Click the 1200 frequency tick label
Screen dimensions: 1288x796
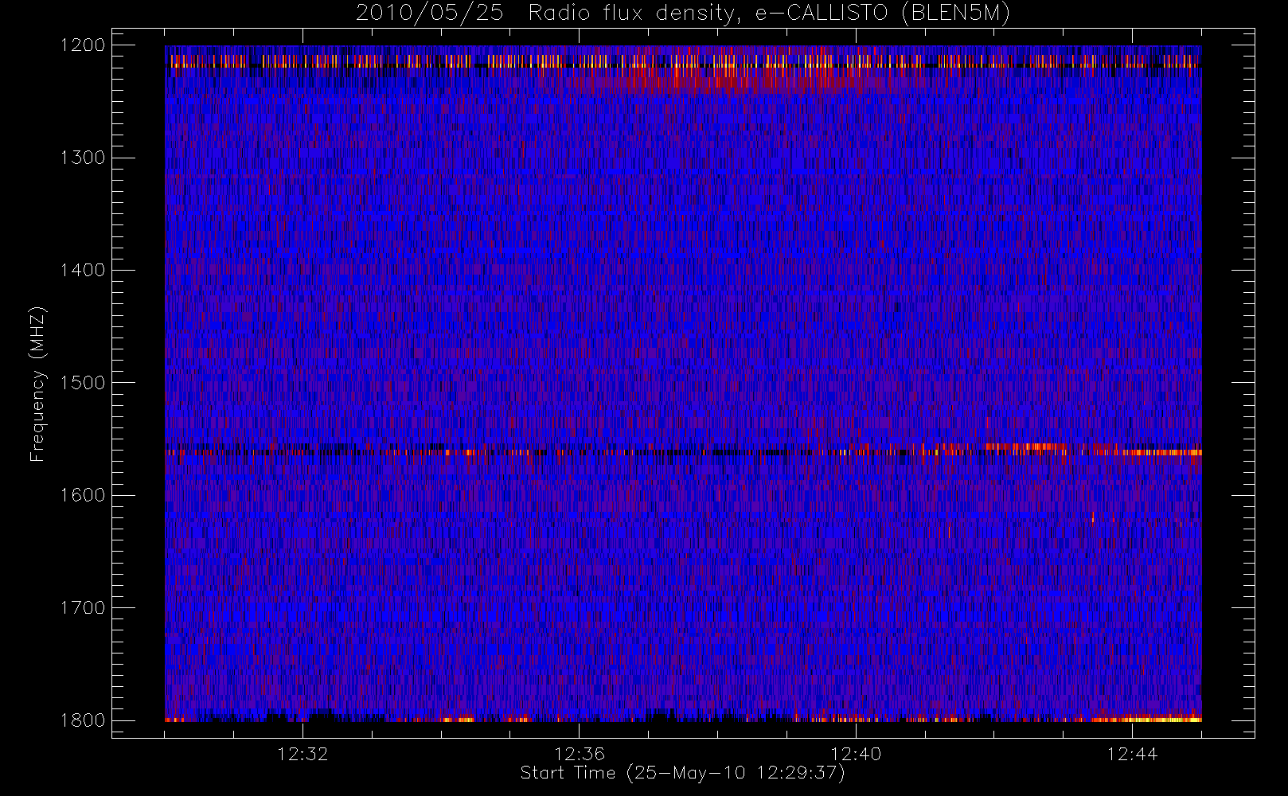84,45
